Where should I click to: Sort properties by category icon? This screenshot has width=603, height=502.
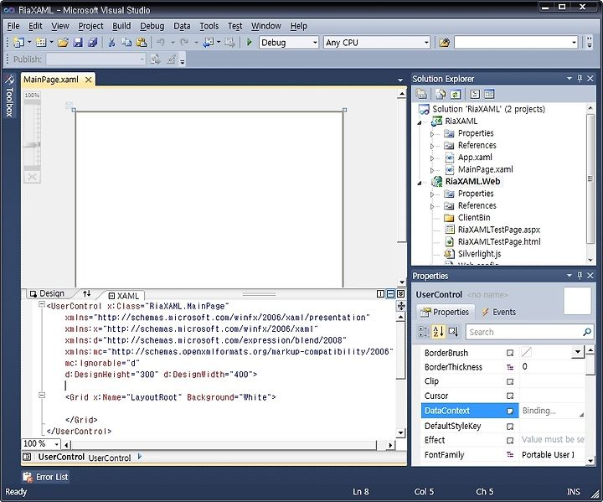[424, 332]
